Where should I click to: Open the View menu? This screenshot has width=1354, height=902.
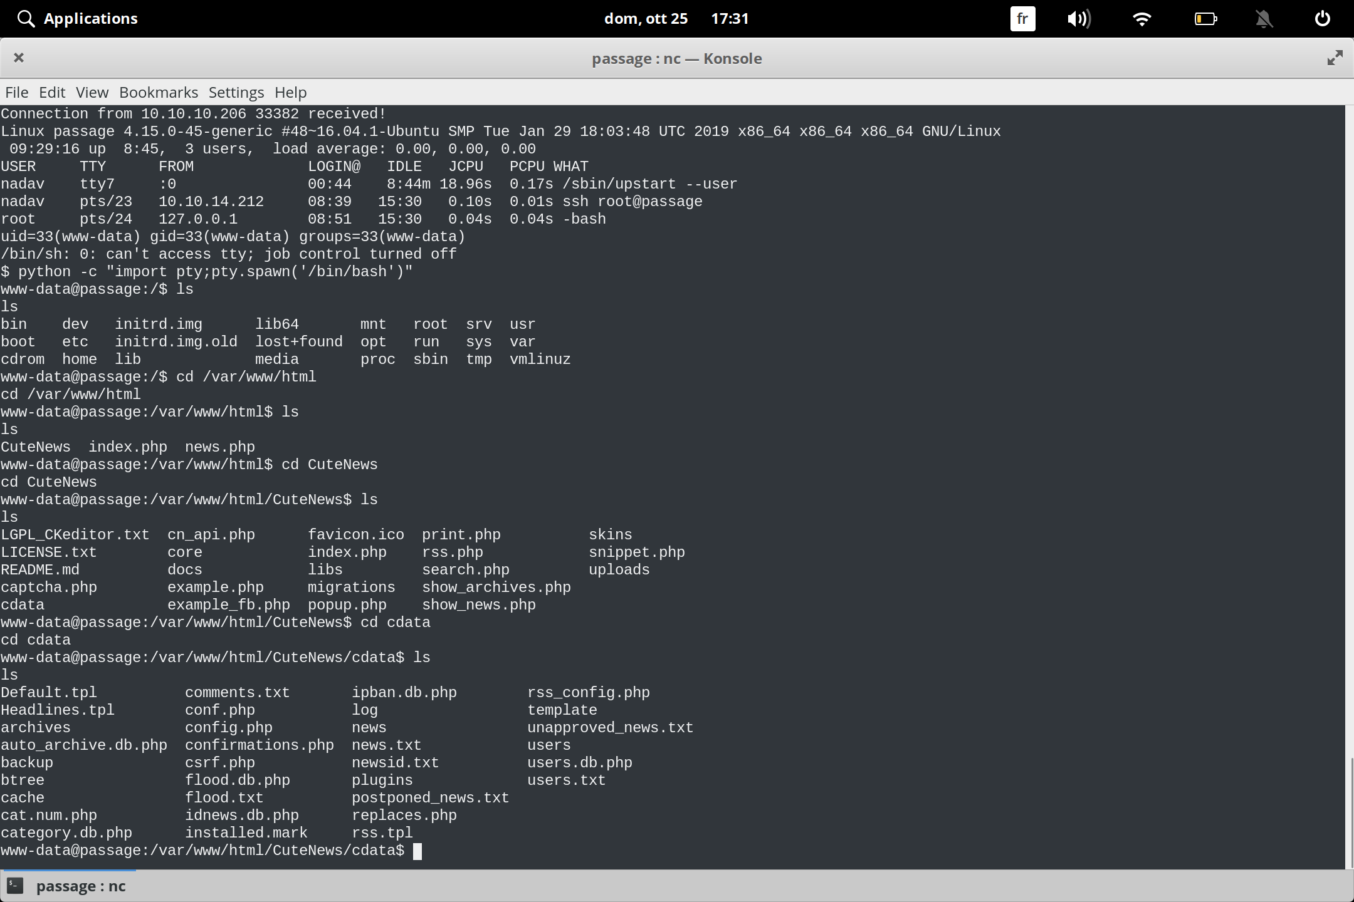pos(92,92)
